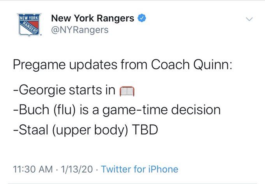Viewport: 265px width, 184px height.
Task: Click the word 'Quinn:' in the first line
Action: point(213,65)
